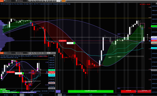Click the pink rectangle drawing near latest bars
The image size is (157, 96).
(x=142, y=26)
